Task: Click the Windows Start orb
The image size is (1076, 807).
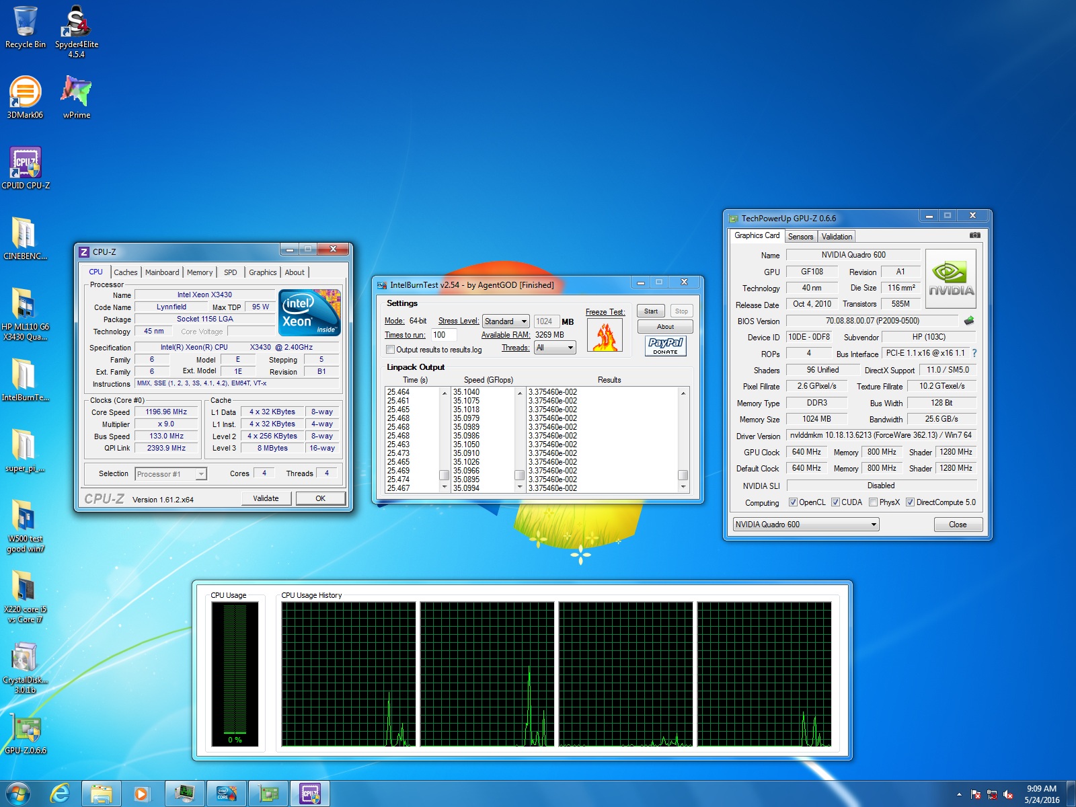Action: pyautogui.click(x=18, y=794)
